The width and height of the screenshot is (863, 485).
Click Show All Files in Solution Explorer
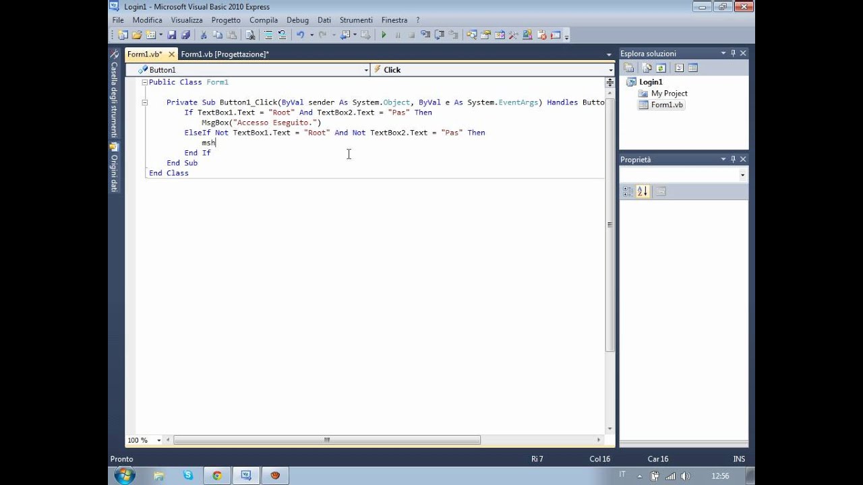pyautogui.click(x=647, y=68)
